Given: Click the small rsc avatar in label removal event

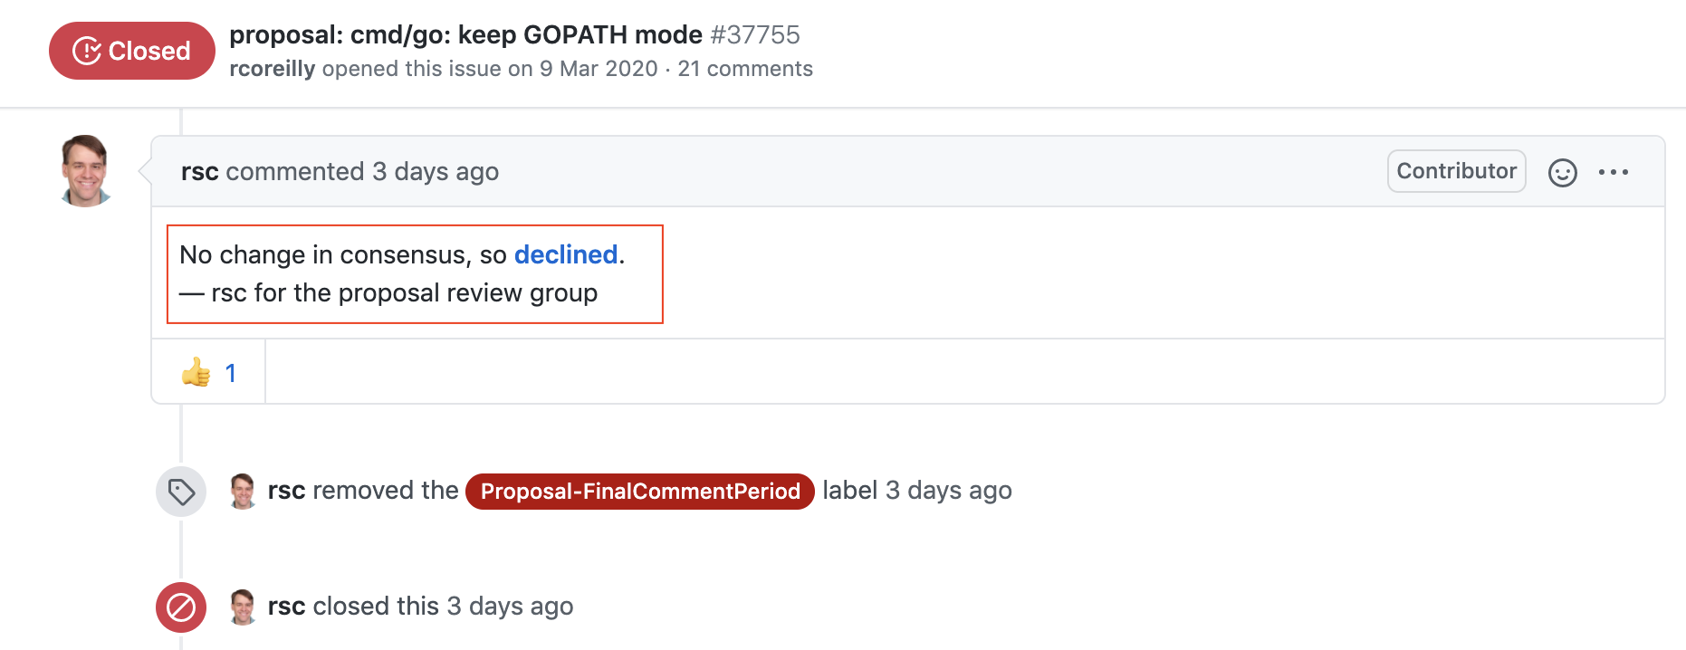Looking at the screenshot, I should (243, 491).
